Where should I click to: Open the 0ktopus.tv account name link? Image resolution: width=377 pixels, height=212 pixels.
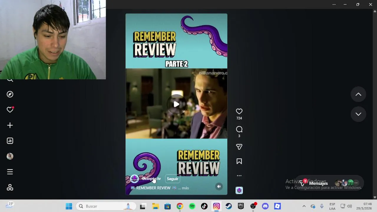[151, 179]
